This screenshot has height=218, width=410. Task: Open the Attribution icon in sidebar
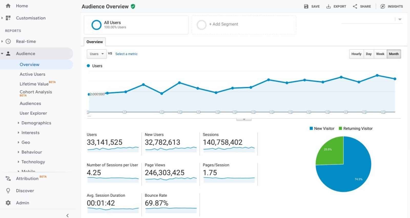[8, 179]
